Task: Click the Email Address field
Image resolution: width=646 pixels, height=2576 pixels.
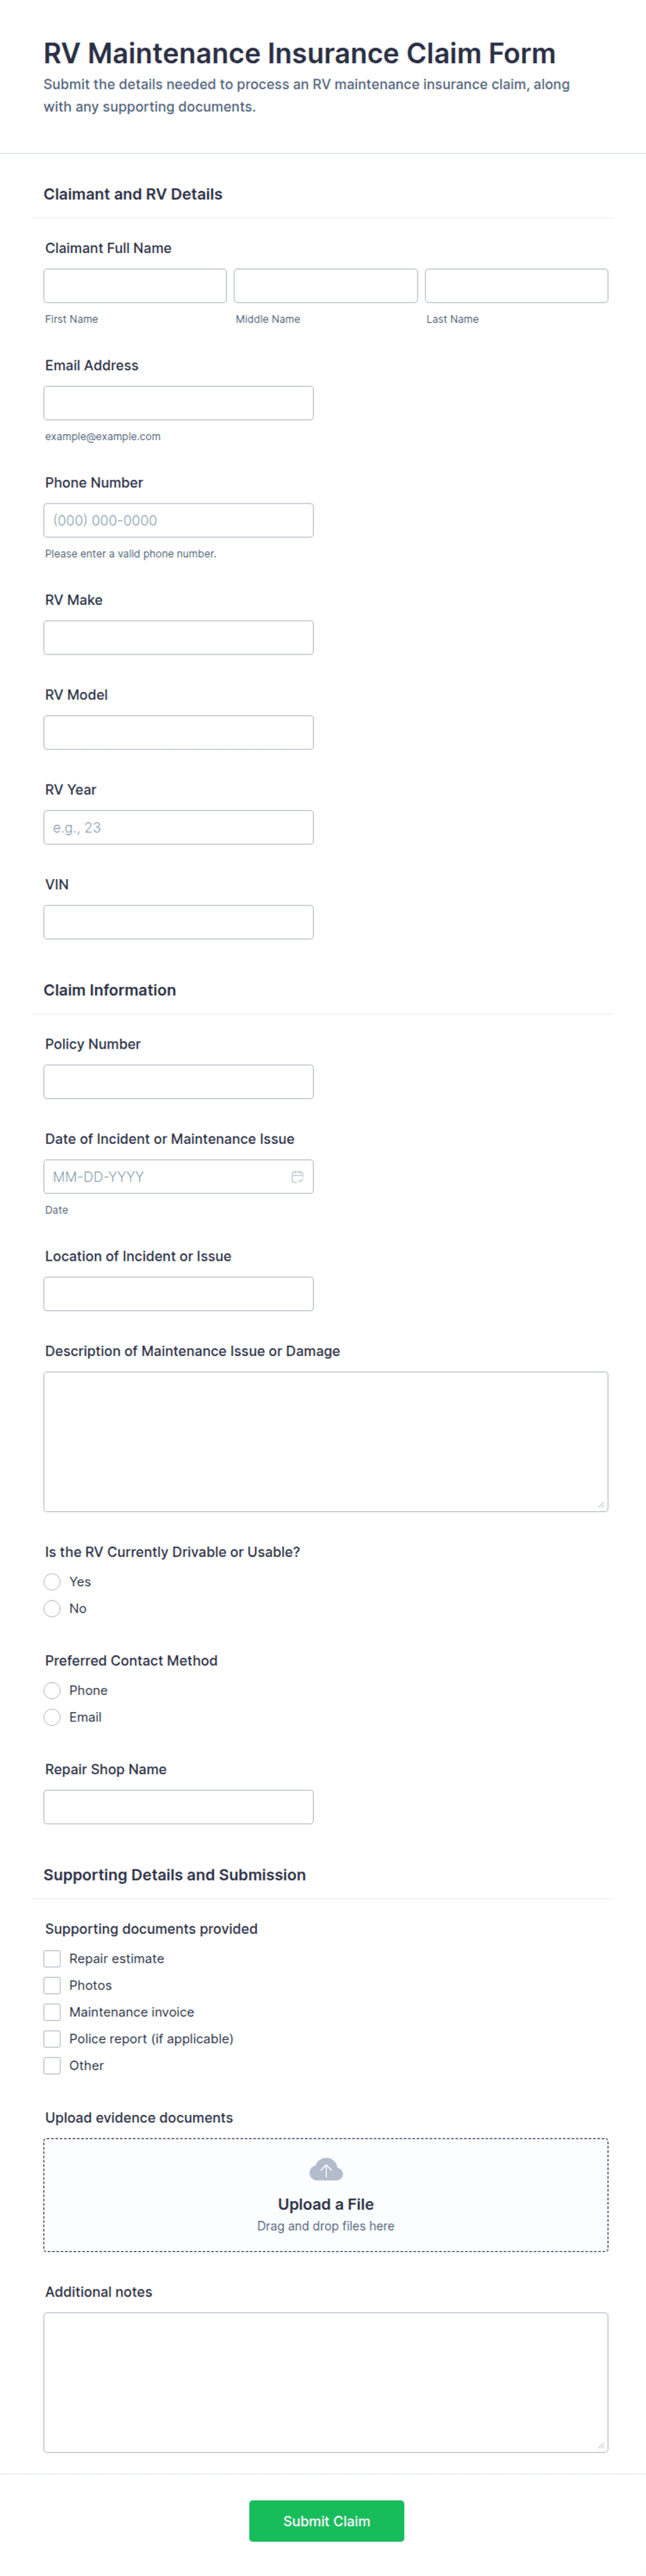Action: point(179,403)
